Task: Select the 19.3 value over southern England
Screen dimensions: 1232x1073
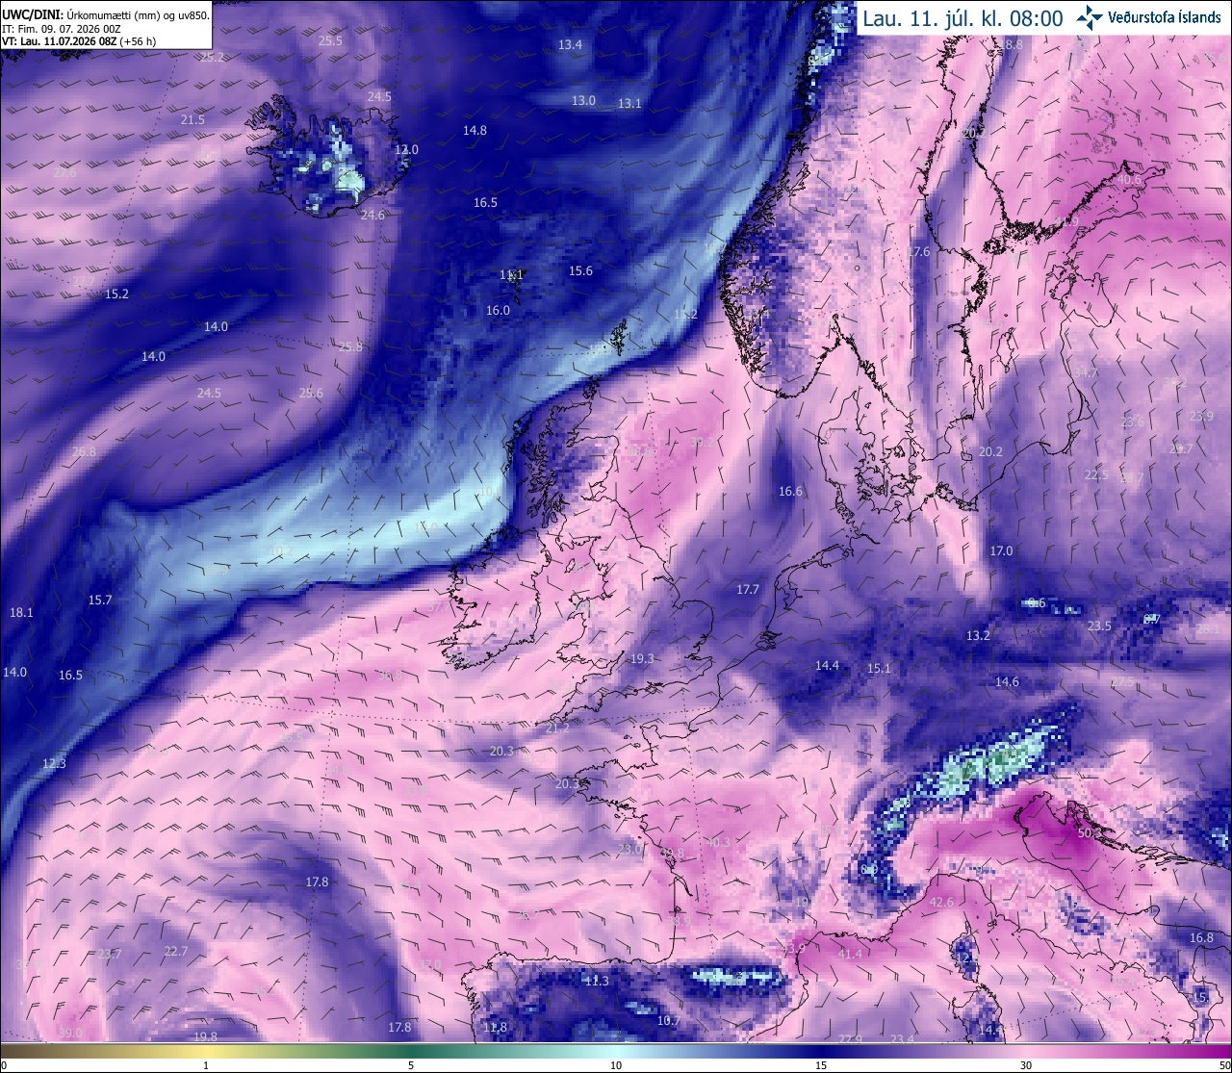Action: (x=642, y=658)
